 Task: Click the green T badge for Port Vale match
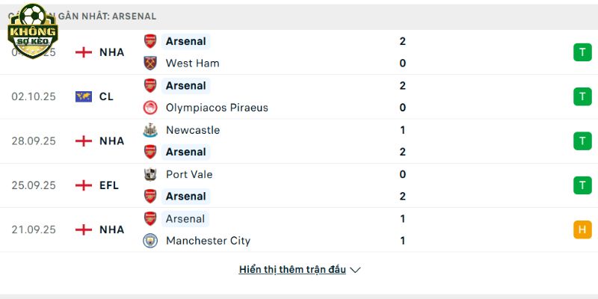click(x=582, y=185)
